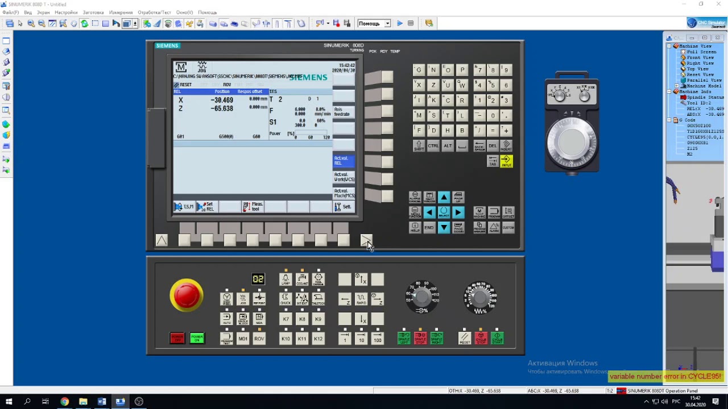Click the Meas. tool softkey
The width and height of the screenshot is (728, 409).
coord(253,207)
